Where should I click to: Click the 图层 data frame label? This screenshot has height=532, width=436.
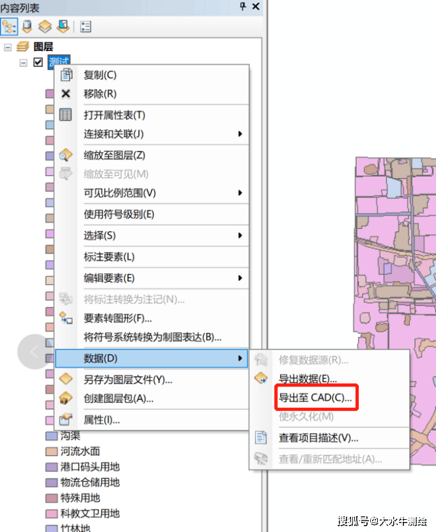[x=43, y=47]
